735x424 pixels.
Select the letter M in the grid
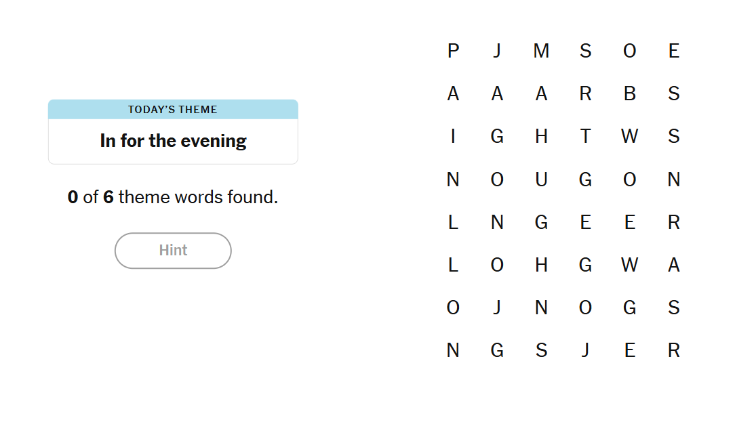click(541, 51)
